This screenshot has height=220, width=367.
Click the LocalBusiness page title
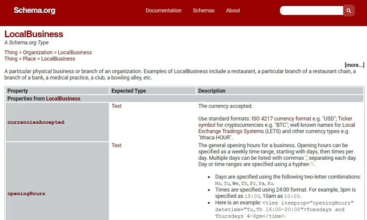click(34, 34)
